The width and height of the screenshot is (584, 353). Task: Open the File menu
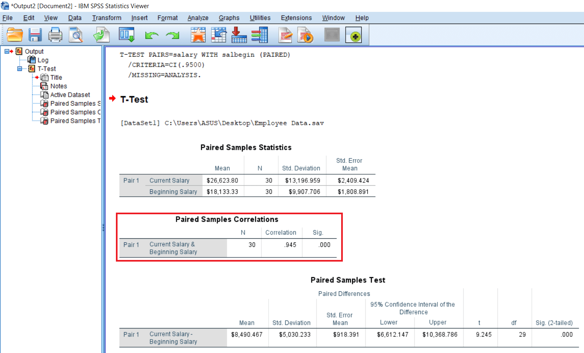coord(7,18)
